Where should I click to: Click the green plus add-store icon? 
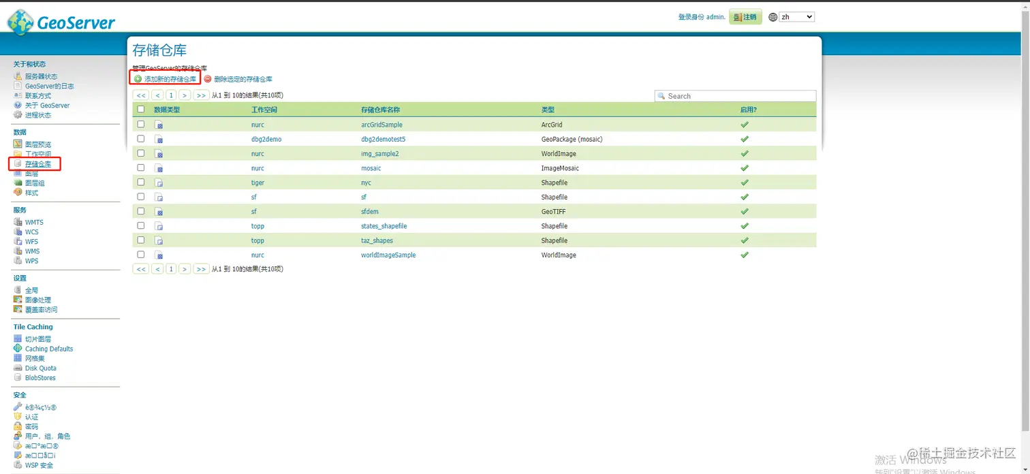click(x=138, y=79)
